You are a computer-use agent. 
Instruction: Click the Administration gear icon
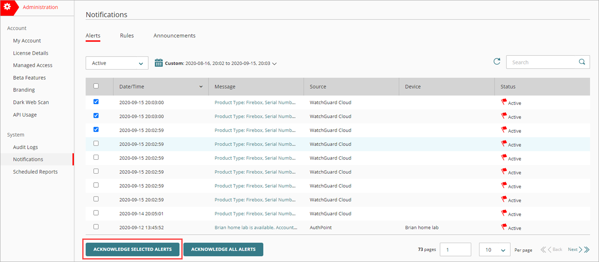pos(8,8)
